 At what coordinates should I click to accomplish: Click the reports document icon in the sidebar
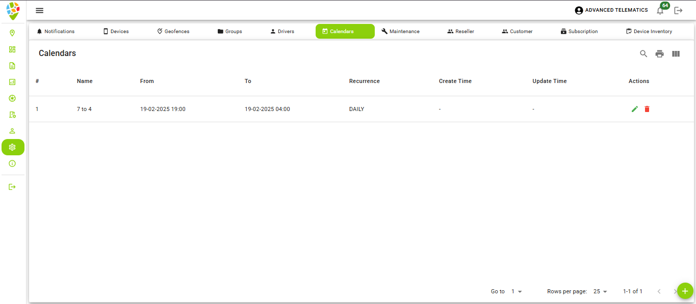point(13,66)
